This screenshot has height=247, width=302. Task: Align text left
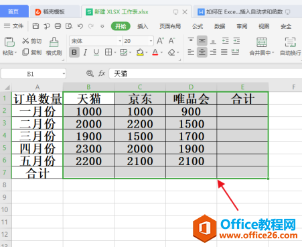191,52
